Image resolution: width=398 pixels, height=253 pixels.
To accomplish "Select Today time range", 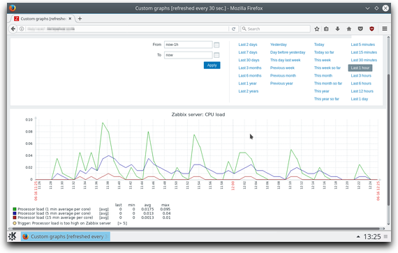I will [319, 45].
